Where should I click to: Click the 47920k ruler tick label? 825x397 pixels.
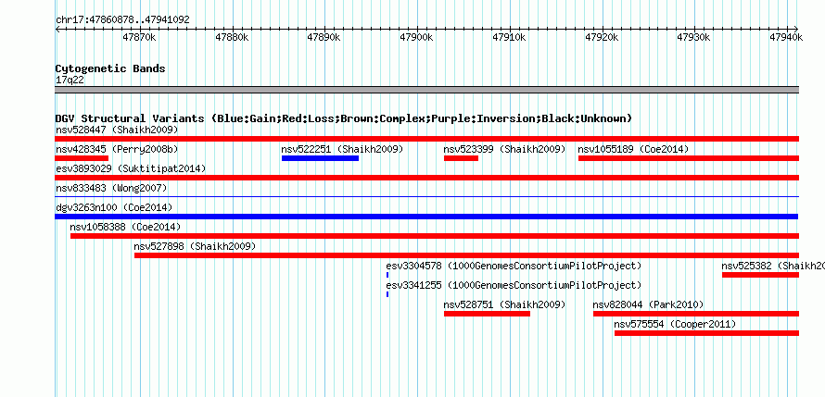coord(602,37)
